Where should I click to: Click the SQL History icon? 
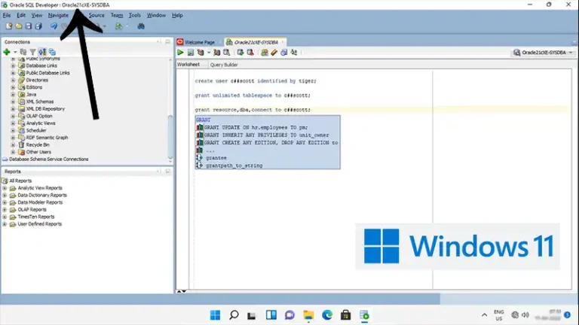pos(283,53)
